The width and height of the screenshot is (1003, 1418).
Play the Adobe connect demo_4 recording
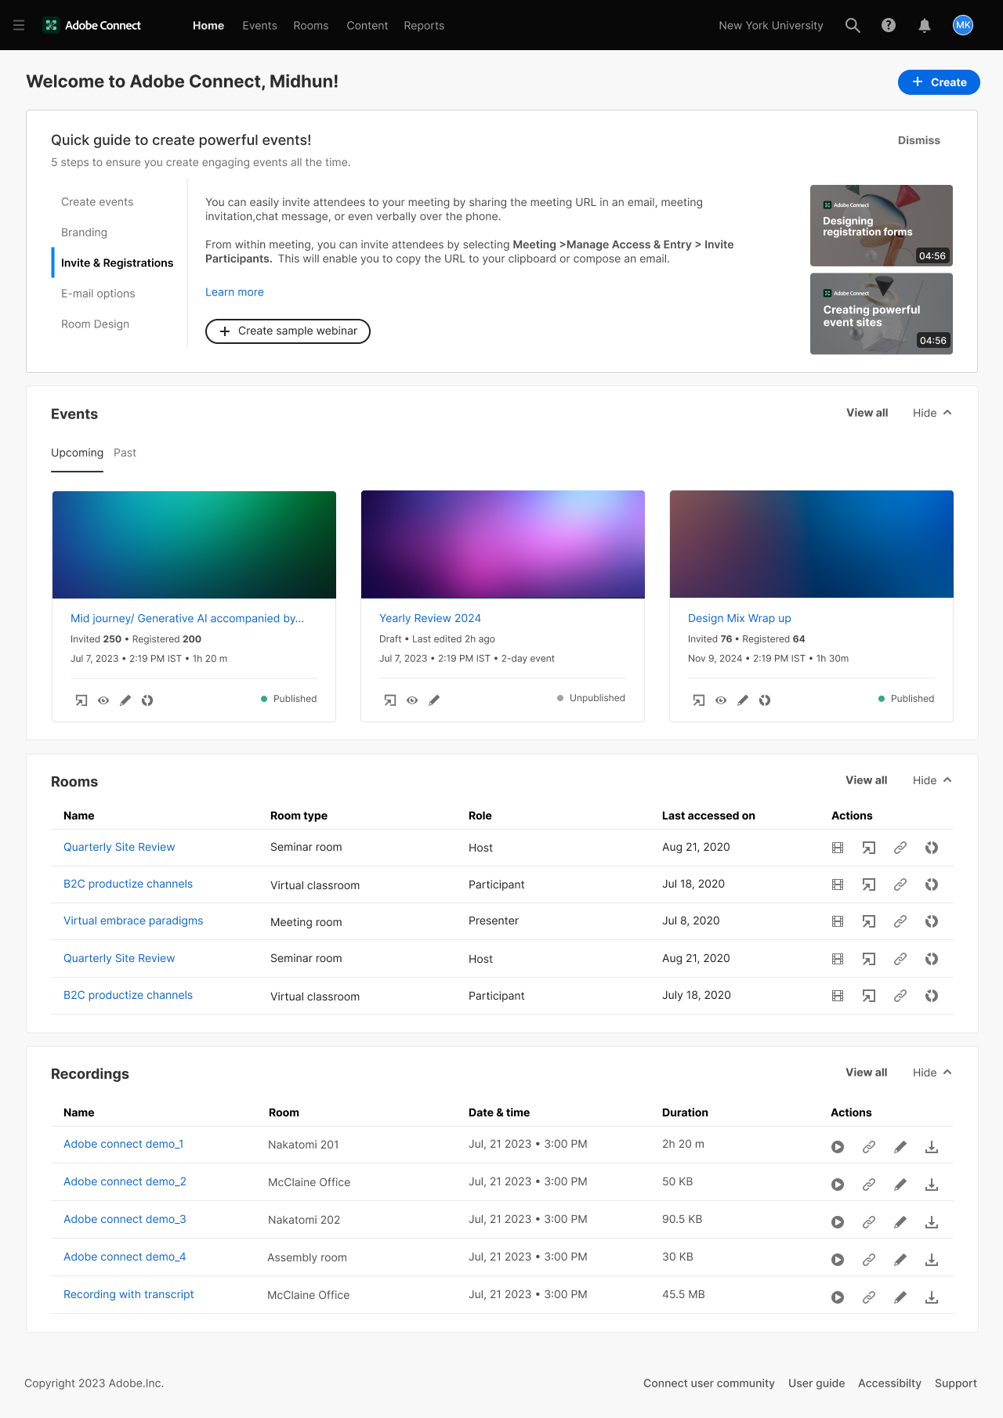pyautogui.click(x=838, y=1260)
